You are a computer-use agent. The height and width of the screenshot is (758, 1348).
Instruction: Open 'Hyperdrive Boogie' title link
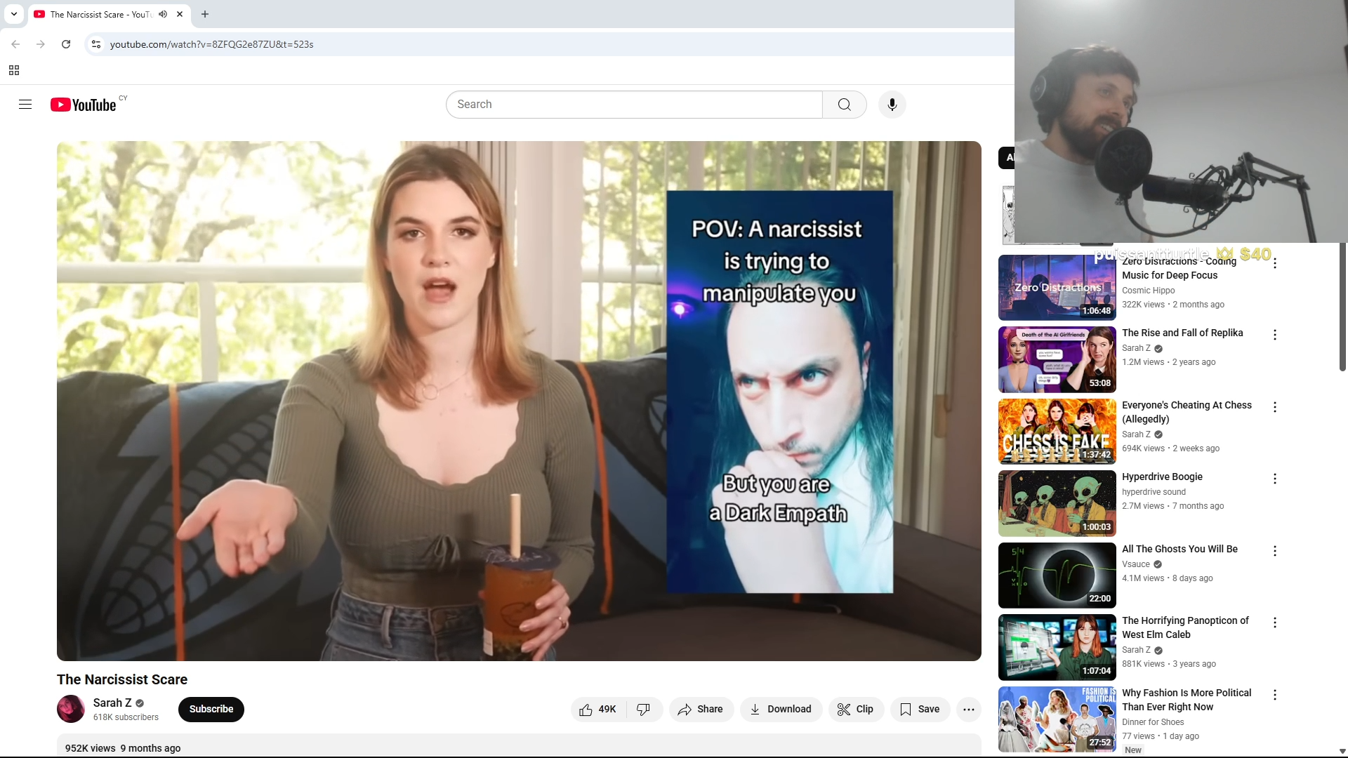tap(1162, 477)
